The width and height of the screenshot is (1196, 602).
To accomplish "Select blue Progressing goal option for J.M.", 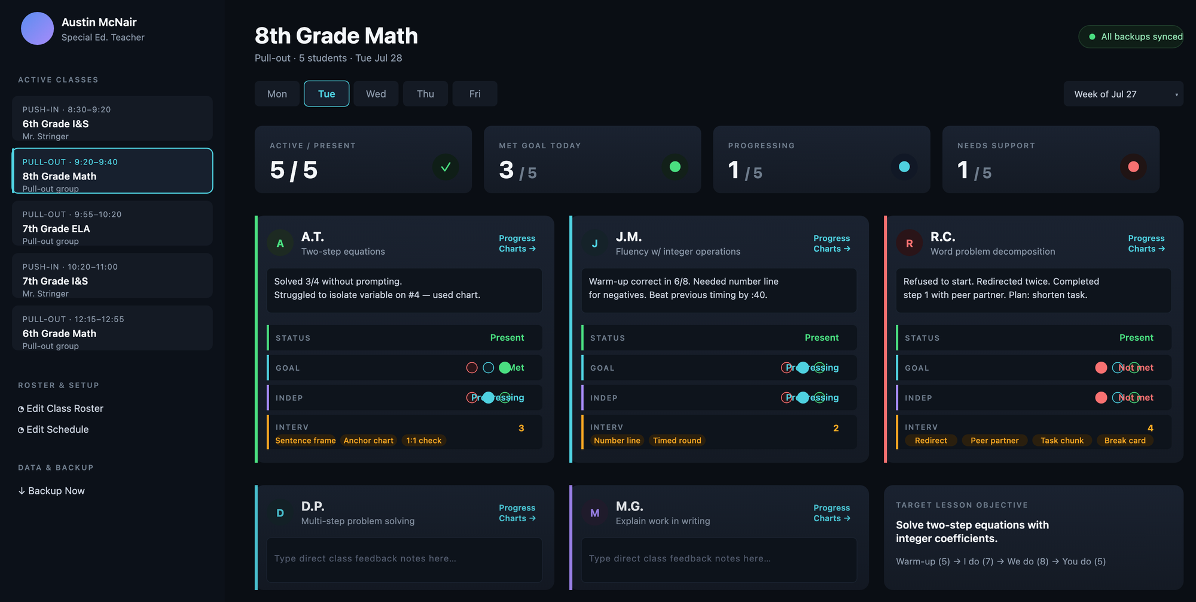I will 803,368.
